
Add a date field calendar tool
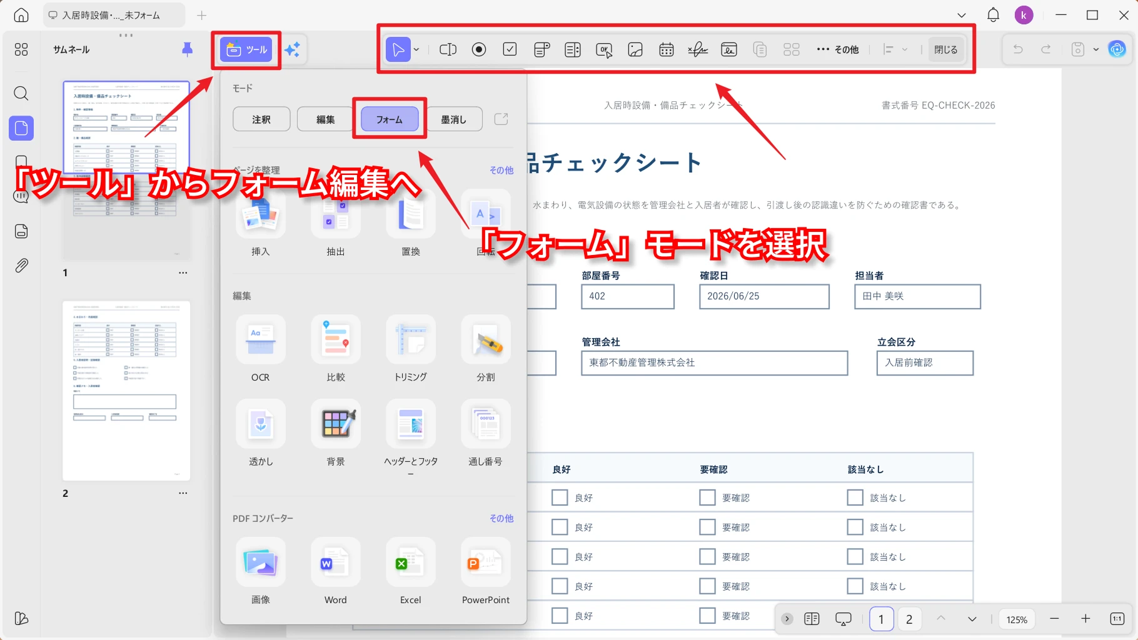(x=667, y=49)
